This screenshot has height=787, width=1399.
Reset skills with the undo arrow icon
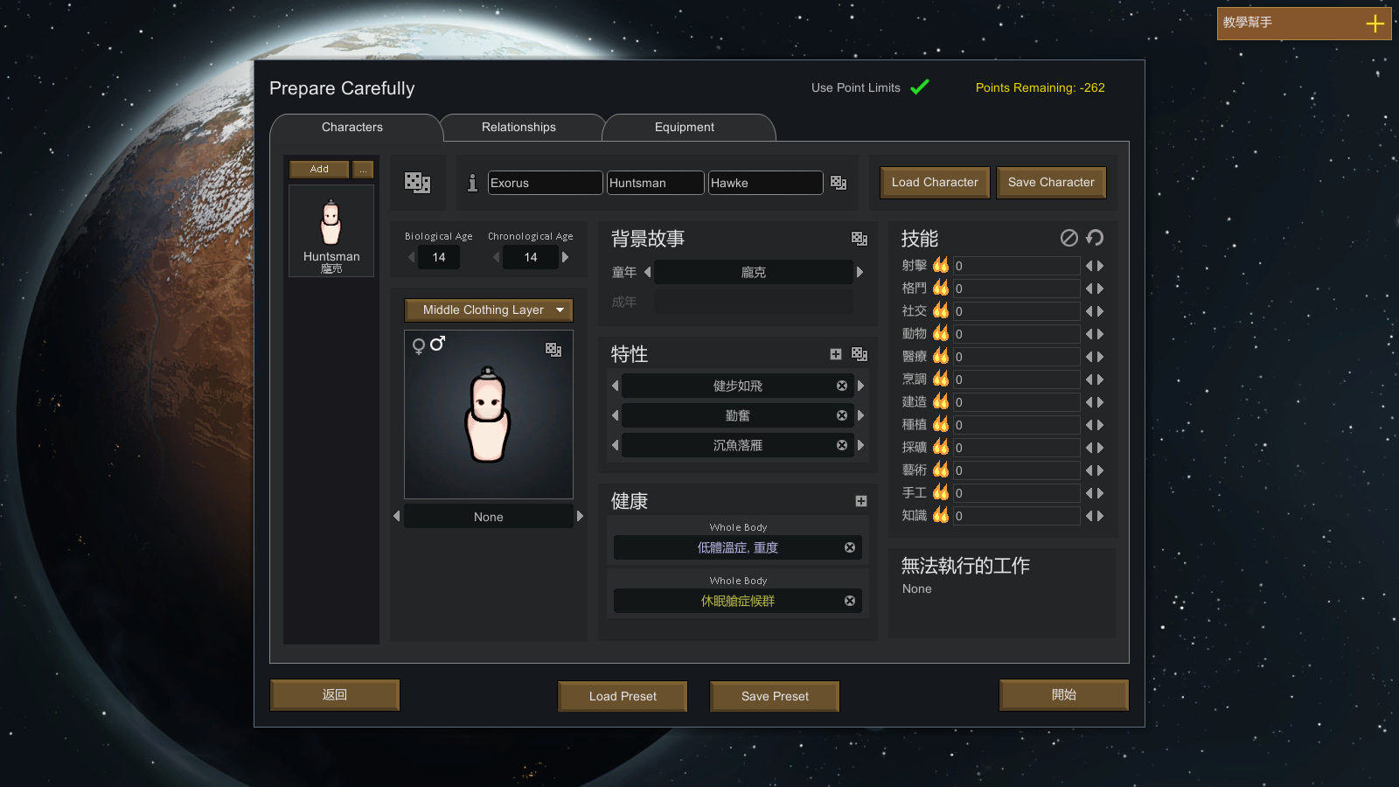[x=1095, y=238]
